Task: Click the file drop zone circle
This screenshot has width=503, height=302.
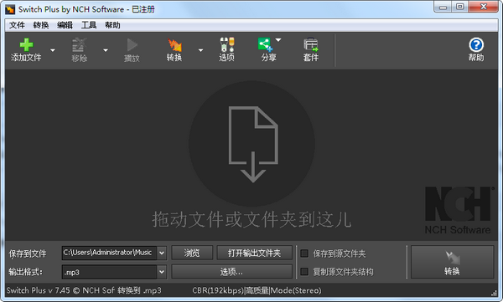Action: (x=251, y=144)
